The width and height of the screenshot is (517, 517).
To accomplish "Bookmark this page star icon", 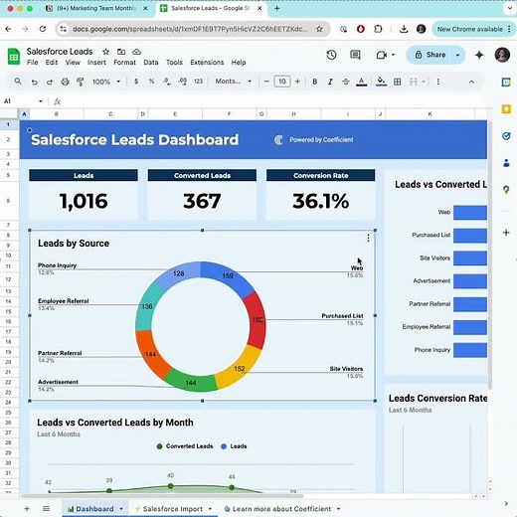I will coord(319,29).
